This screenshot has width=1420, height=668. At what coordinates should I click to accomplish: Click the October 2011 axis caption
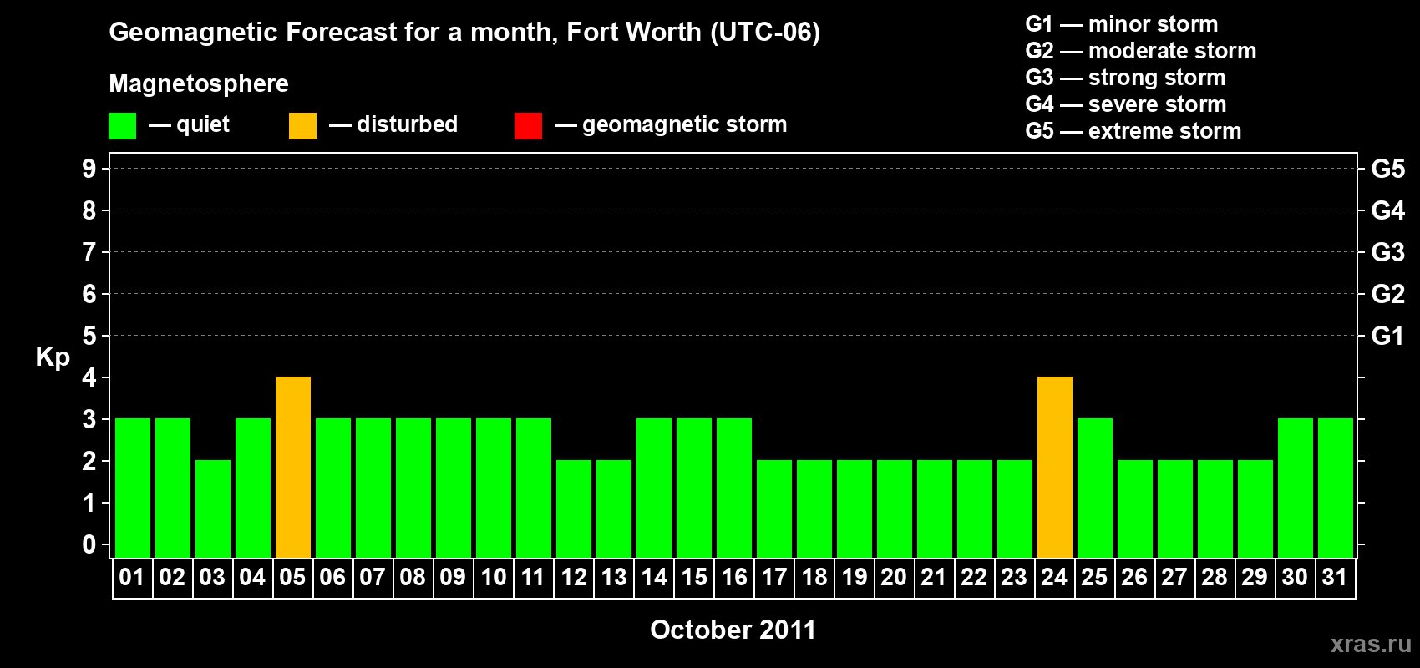click(733, 630)
